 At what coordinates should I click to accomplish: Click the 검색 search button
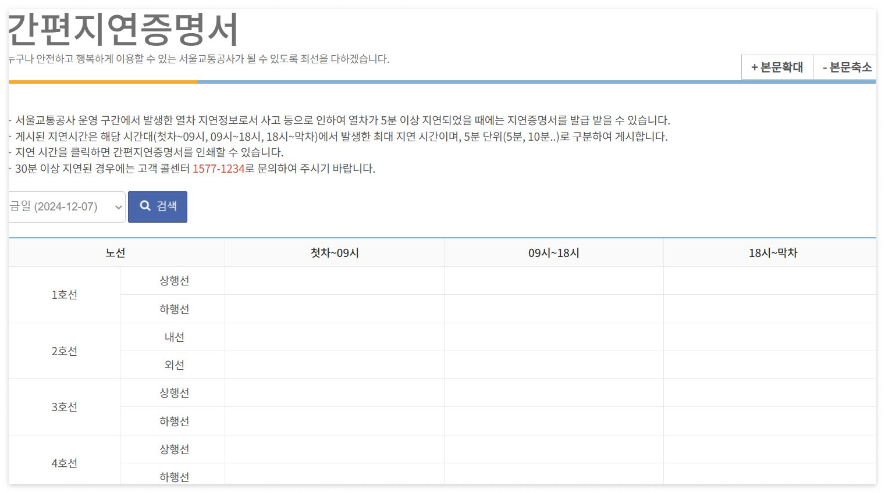click(158, 206)
